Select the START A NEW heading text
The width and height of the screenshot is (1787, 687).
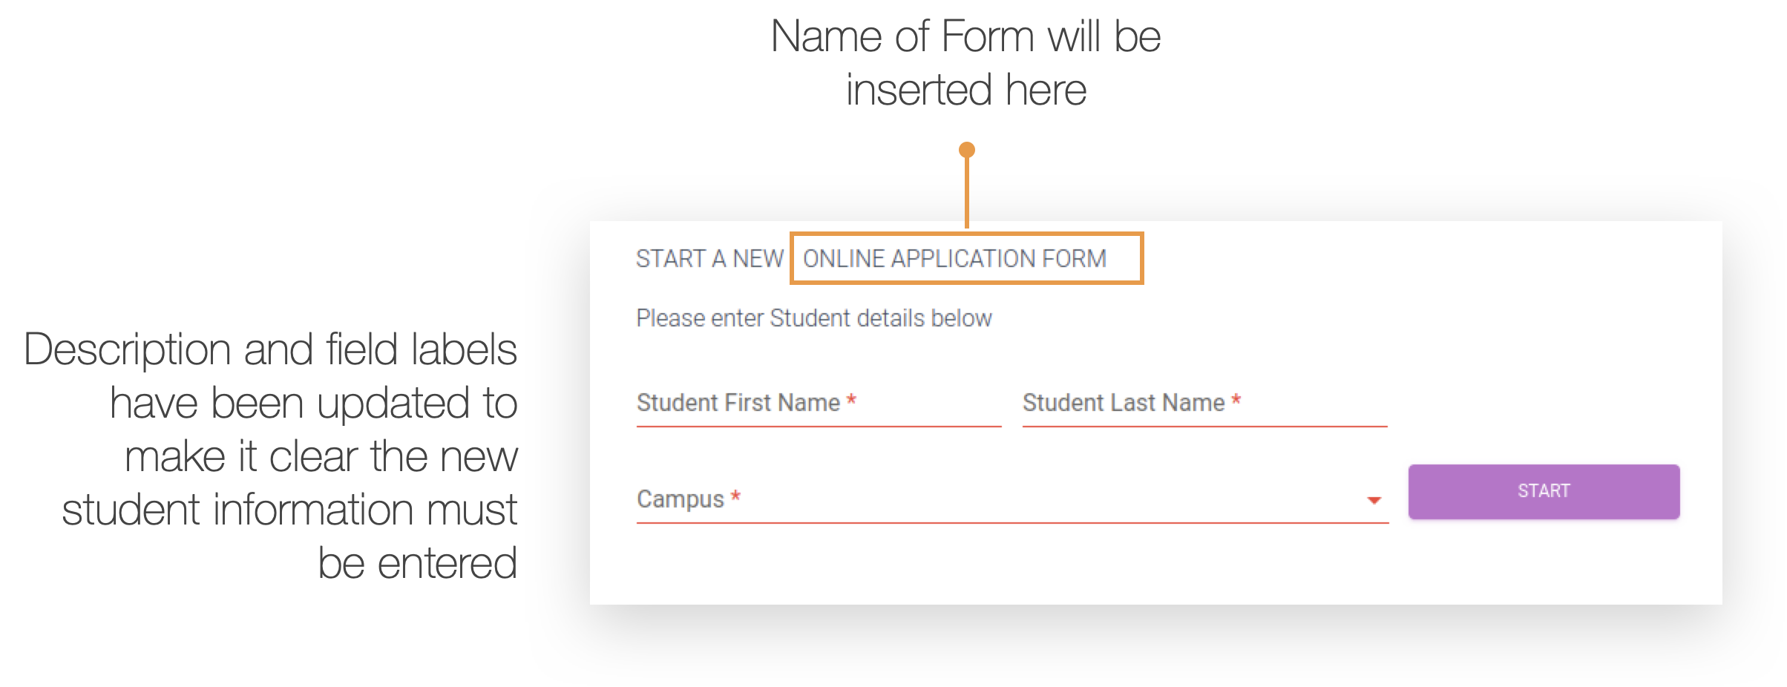point(709,259)
